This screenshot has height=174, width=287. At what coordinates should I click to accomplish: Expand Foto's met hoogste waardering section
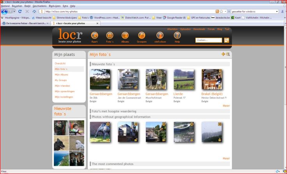[x=160, y=111]
